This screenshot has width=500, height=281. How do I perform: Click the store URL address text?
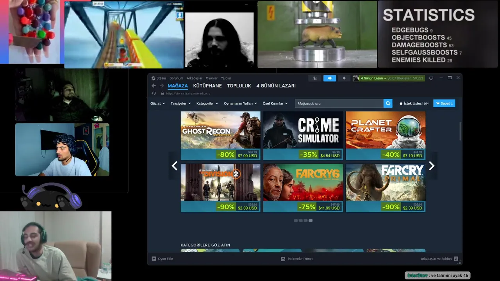[x=188, y=94]
